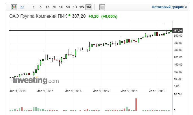Click the ОАО Группа Компаний ПИК title
The height and width of the screenshot is (115, 193).
[x=38, y=16]
